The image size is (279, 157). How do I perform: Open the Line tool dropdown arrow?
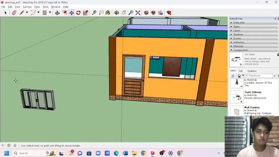click(27, 13)
